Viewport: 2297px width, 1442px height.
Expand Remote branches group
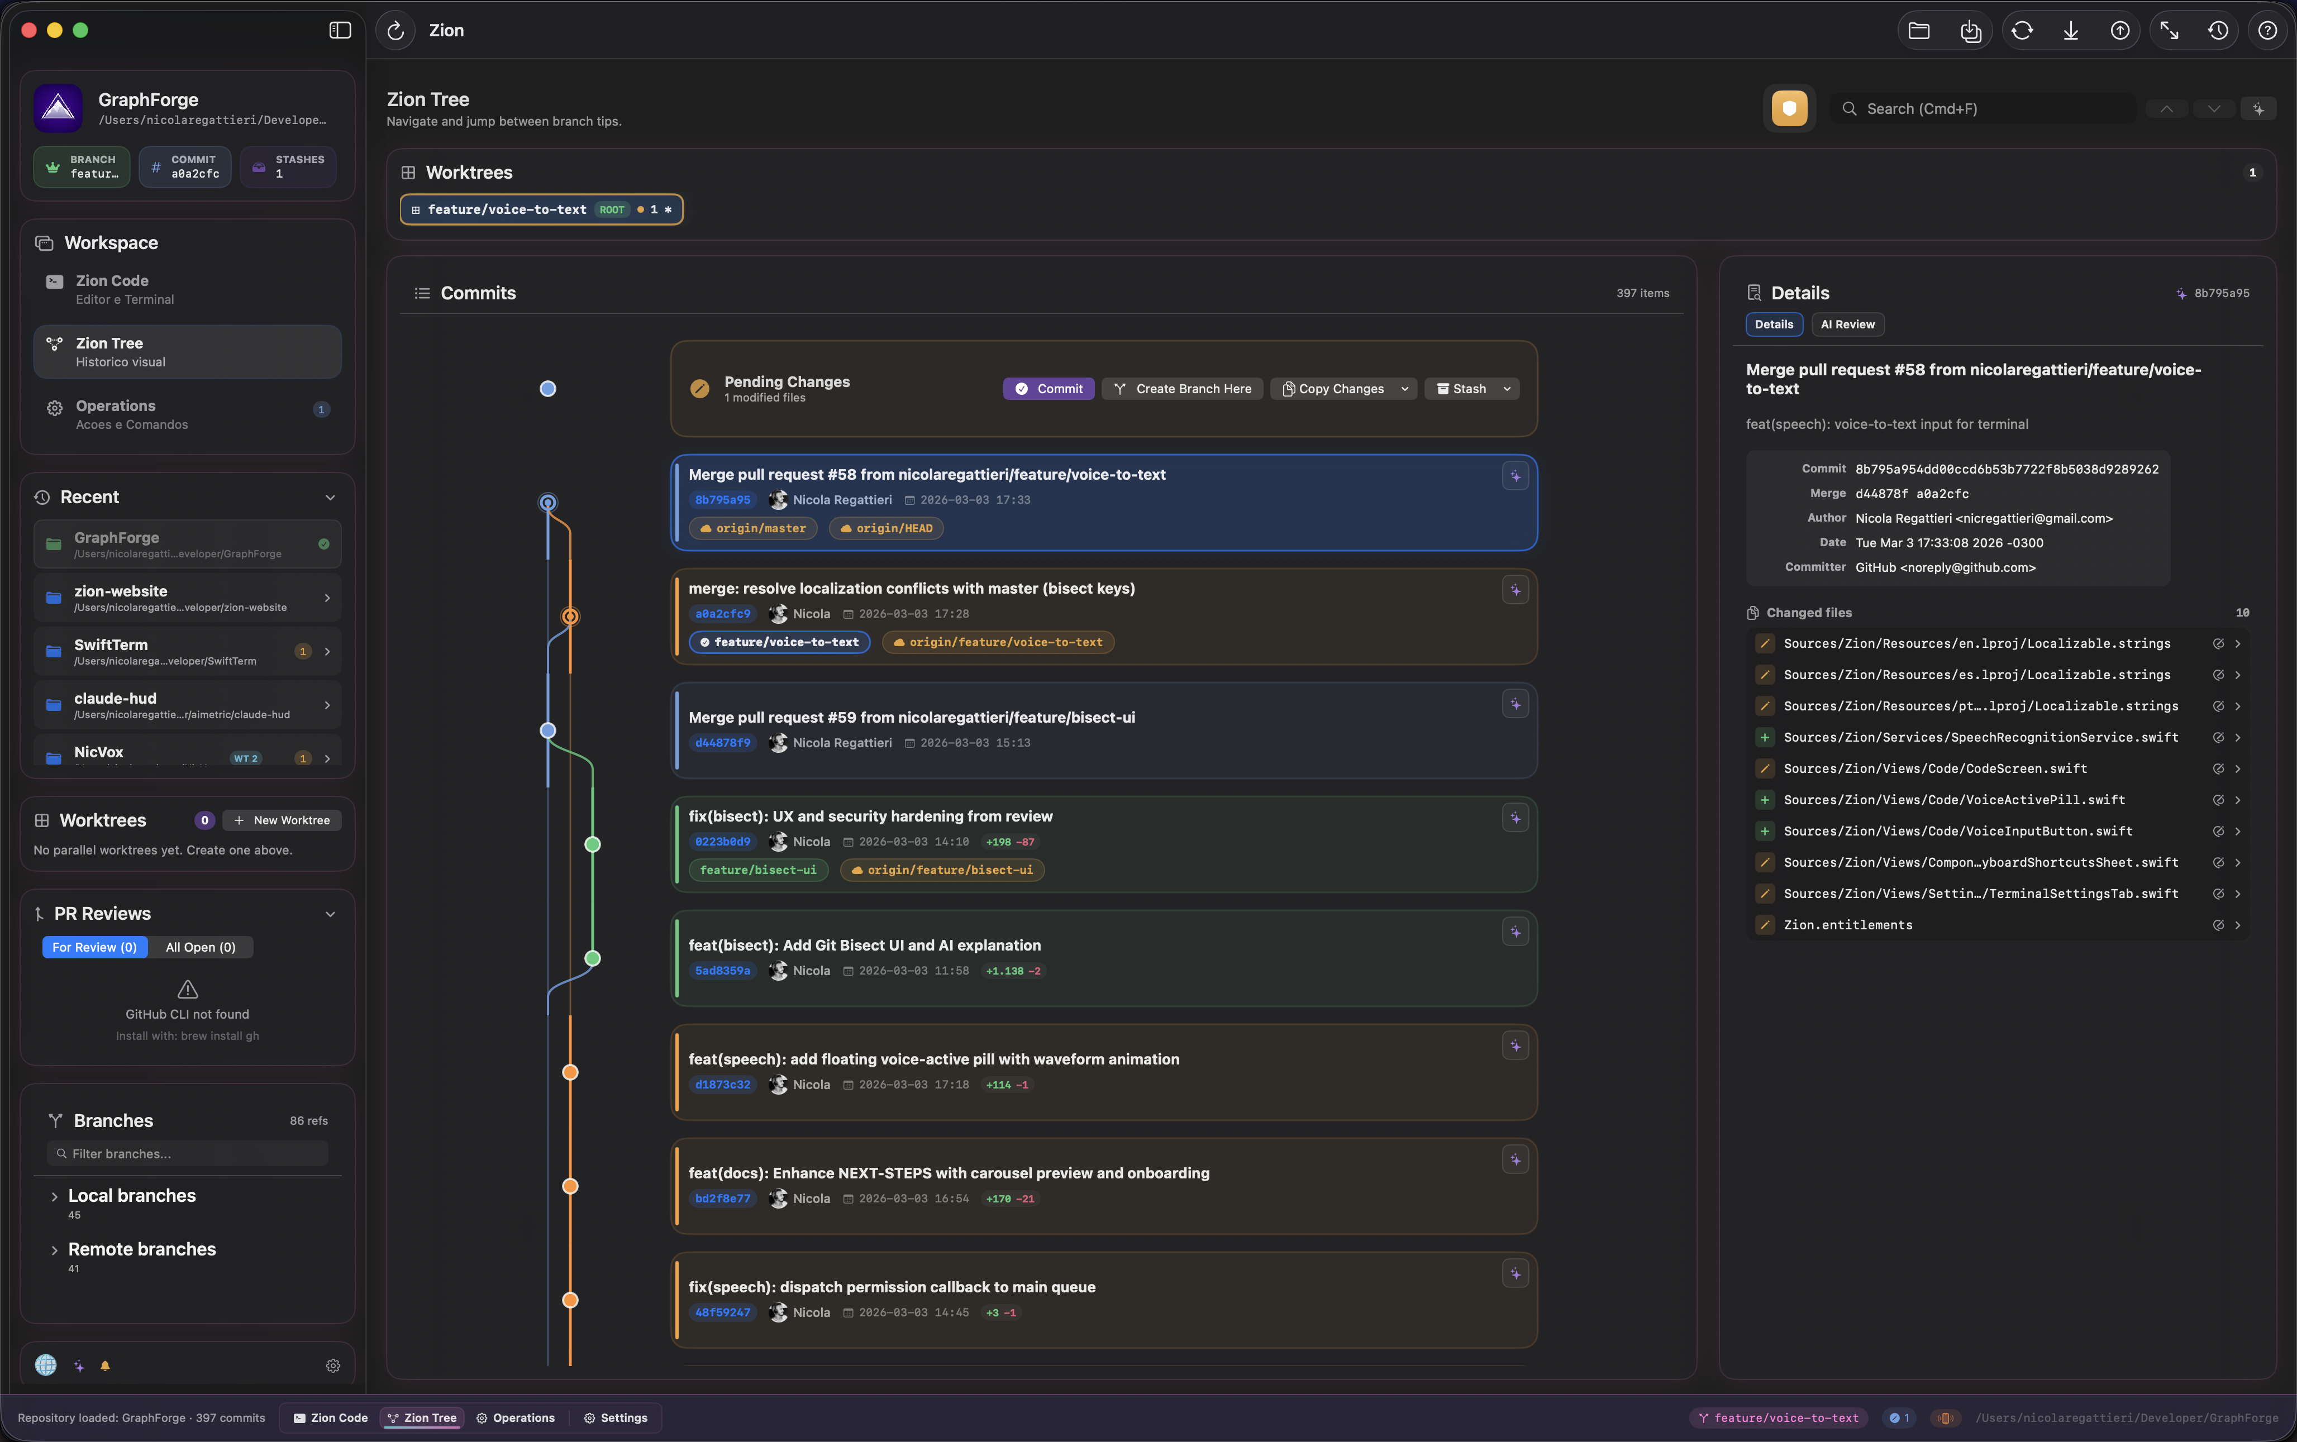pos(54,1249)
